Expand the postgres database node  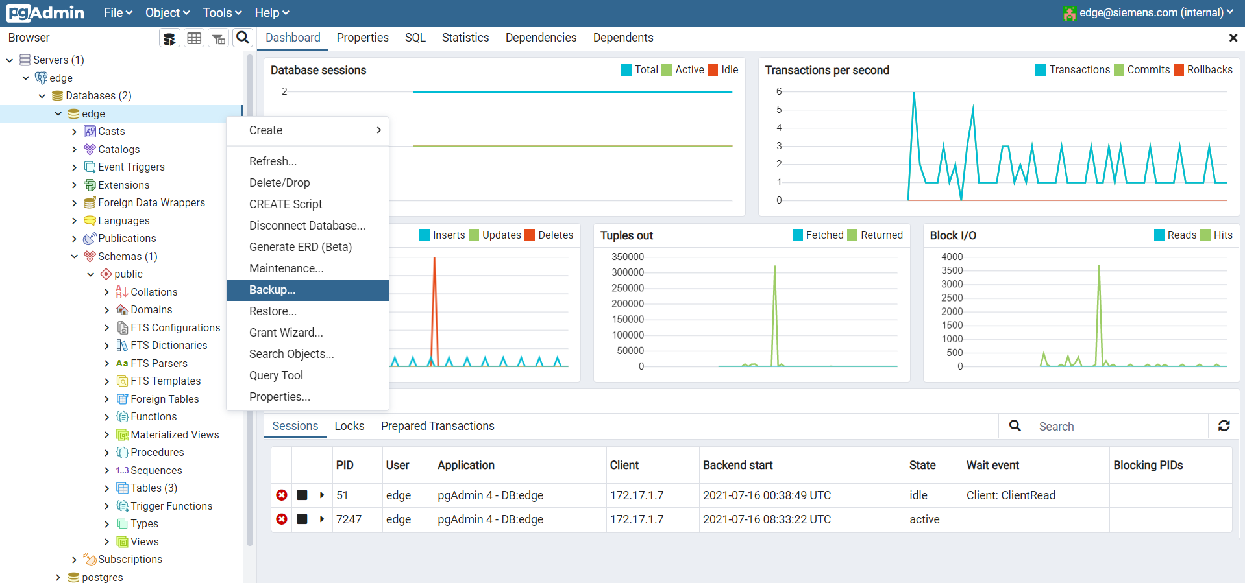pyautogui.click(x=58, y=577)
